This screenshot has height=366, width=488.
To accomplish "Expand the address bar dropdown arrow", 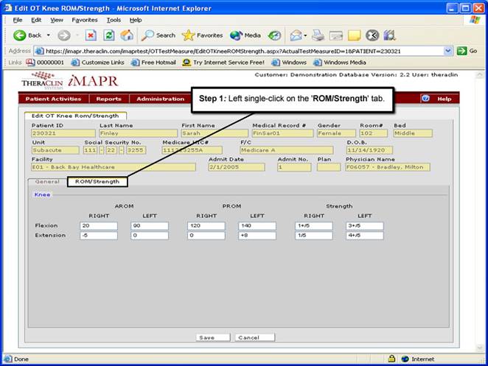I will 448,51.
